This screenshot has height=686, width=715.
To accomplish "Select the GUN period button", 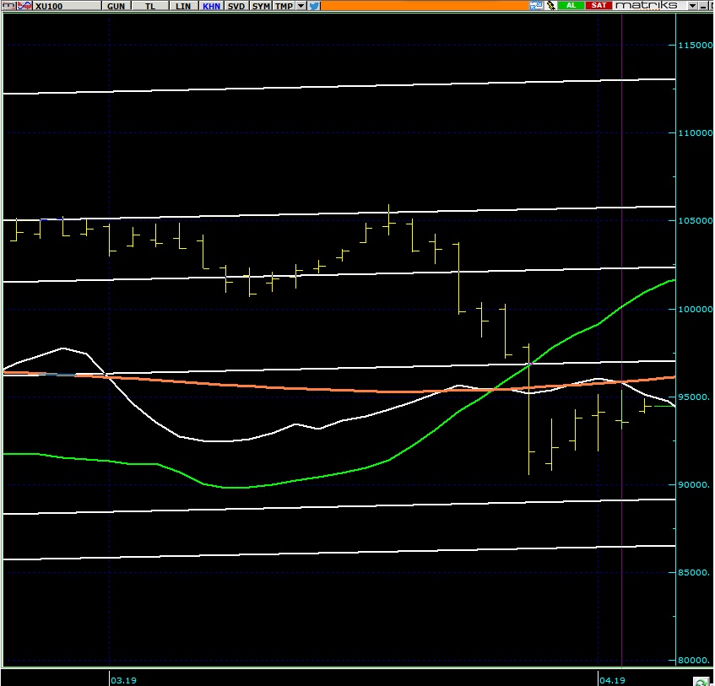I will click(116, 6).
